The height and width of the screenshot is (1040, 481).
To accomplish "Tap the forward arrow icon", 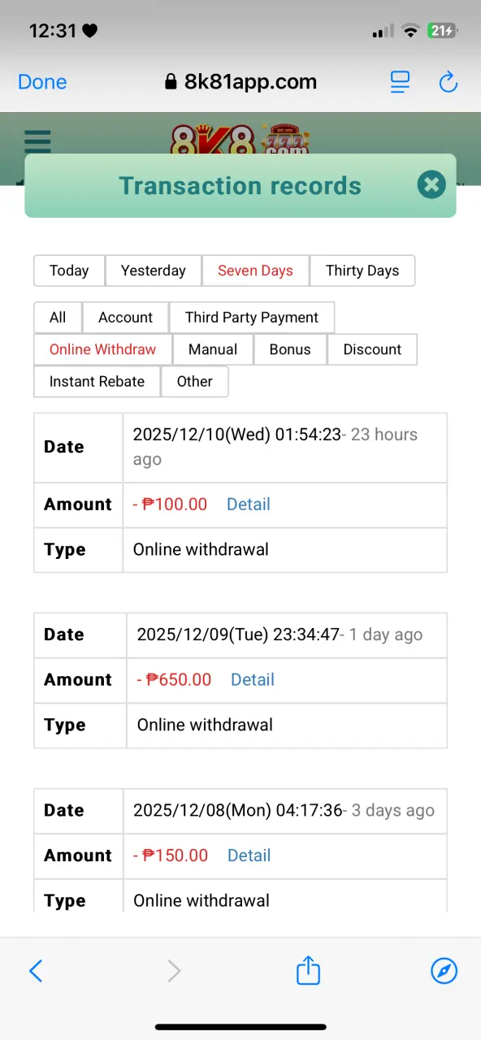I will coord(174,970).
